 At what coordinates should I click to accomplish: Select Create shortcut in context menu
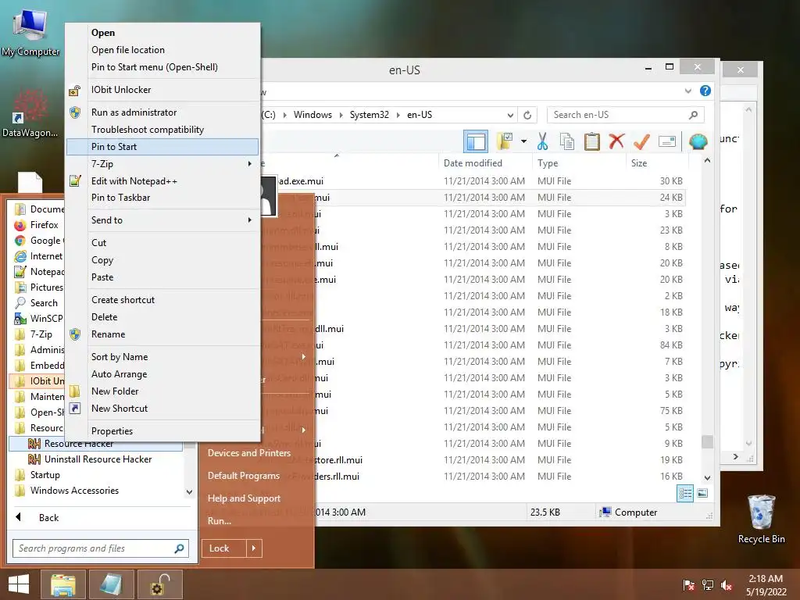pyautogui.click(x=162, y=300)
